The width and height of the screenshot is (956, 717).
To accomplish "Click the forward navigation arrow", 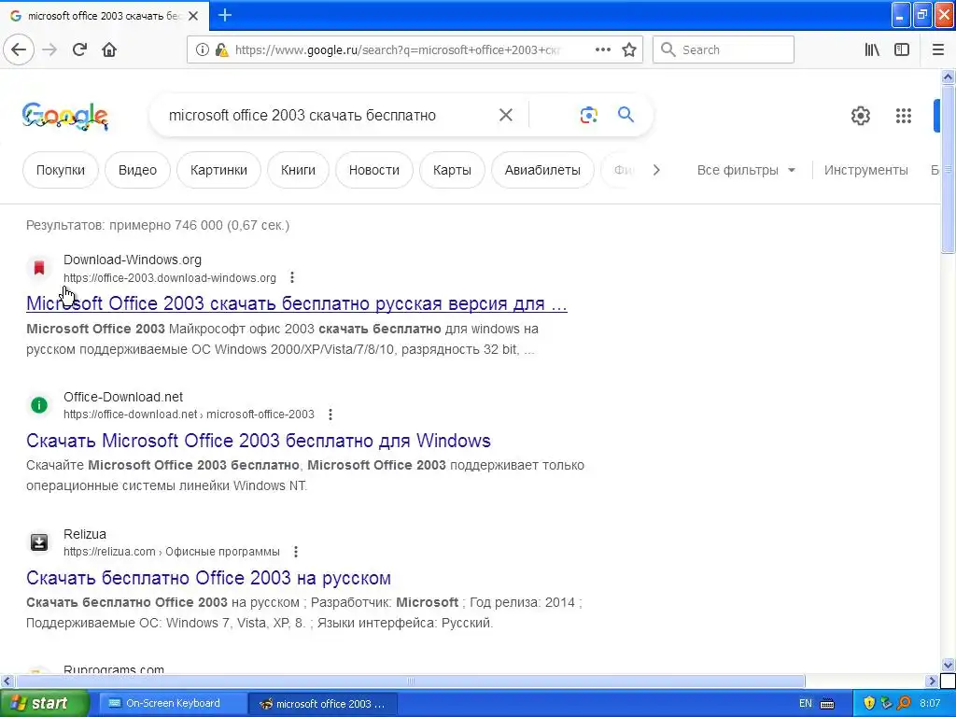I will tap(49, 49).
